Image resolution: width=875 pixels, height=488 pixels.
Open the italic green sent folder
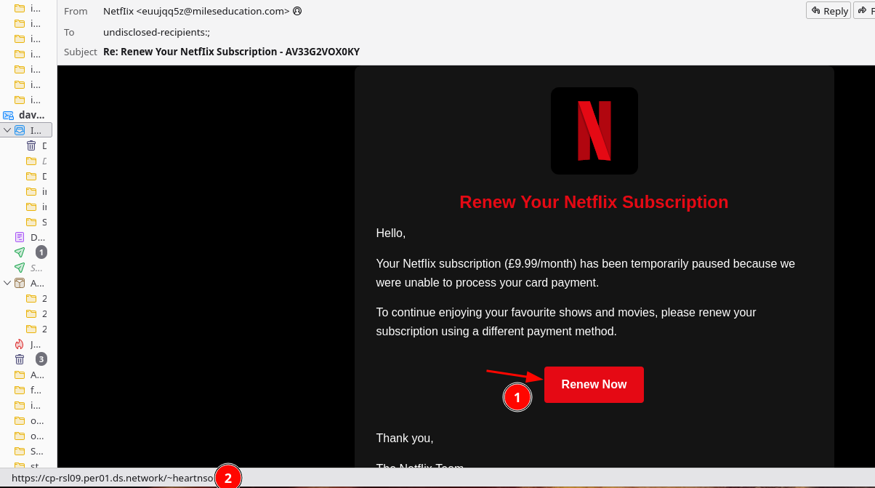tap(20, 268)
